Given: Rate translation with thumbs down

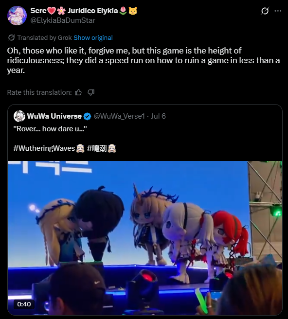Looking at the screenshot, I should click(x=91, y=92).
